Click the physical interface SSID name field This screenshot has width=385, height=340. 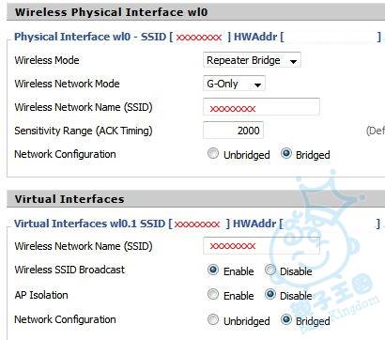[x=261, y=107]
